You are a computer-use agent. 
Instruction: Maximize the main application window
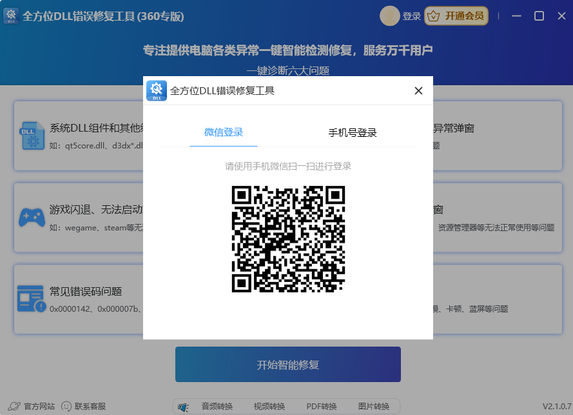[539, 16]
